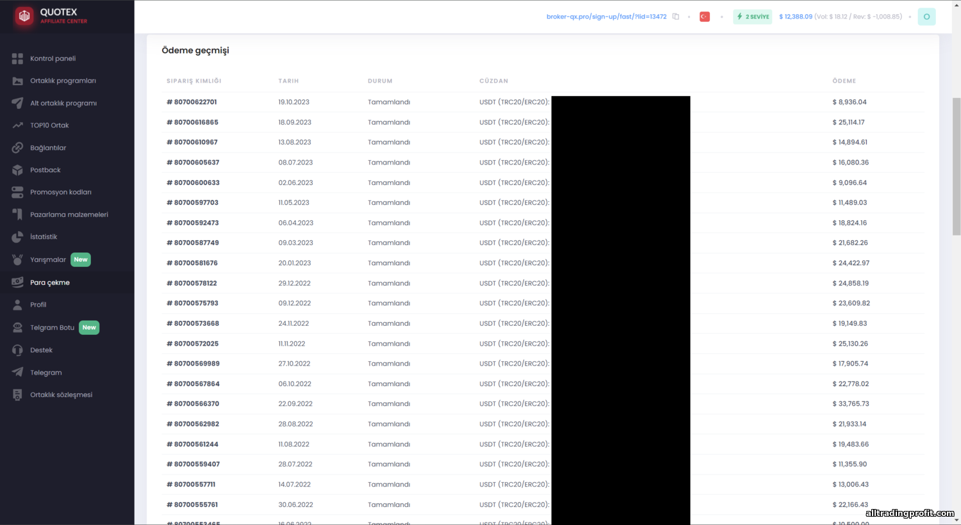Click order row # 80700622701
The width and height of the screenshot is (961, 525).
[x=543, y=102]
